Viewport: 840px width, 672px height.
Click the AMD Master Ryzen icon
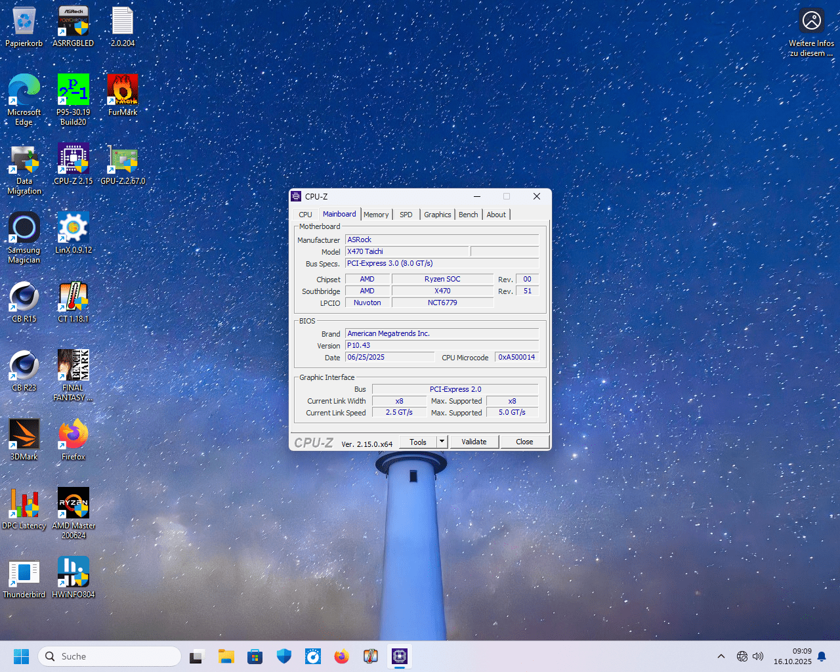point(73,504)
